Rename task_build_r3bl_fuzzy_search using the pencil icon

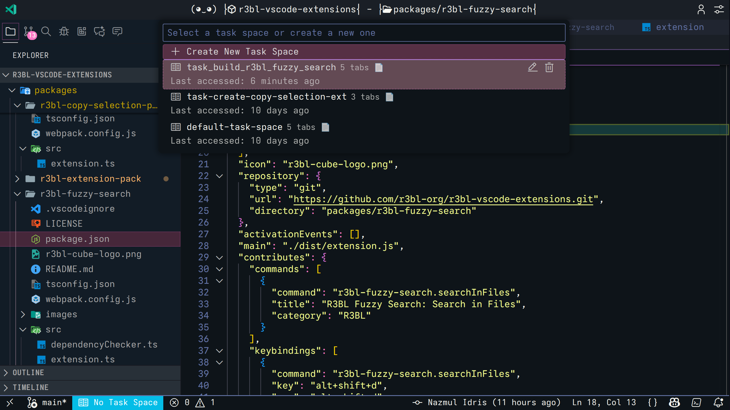pyautogui.click(x=532, y=67)
